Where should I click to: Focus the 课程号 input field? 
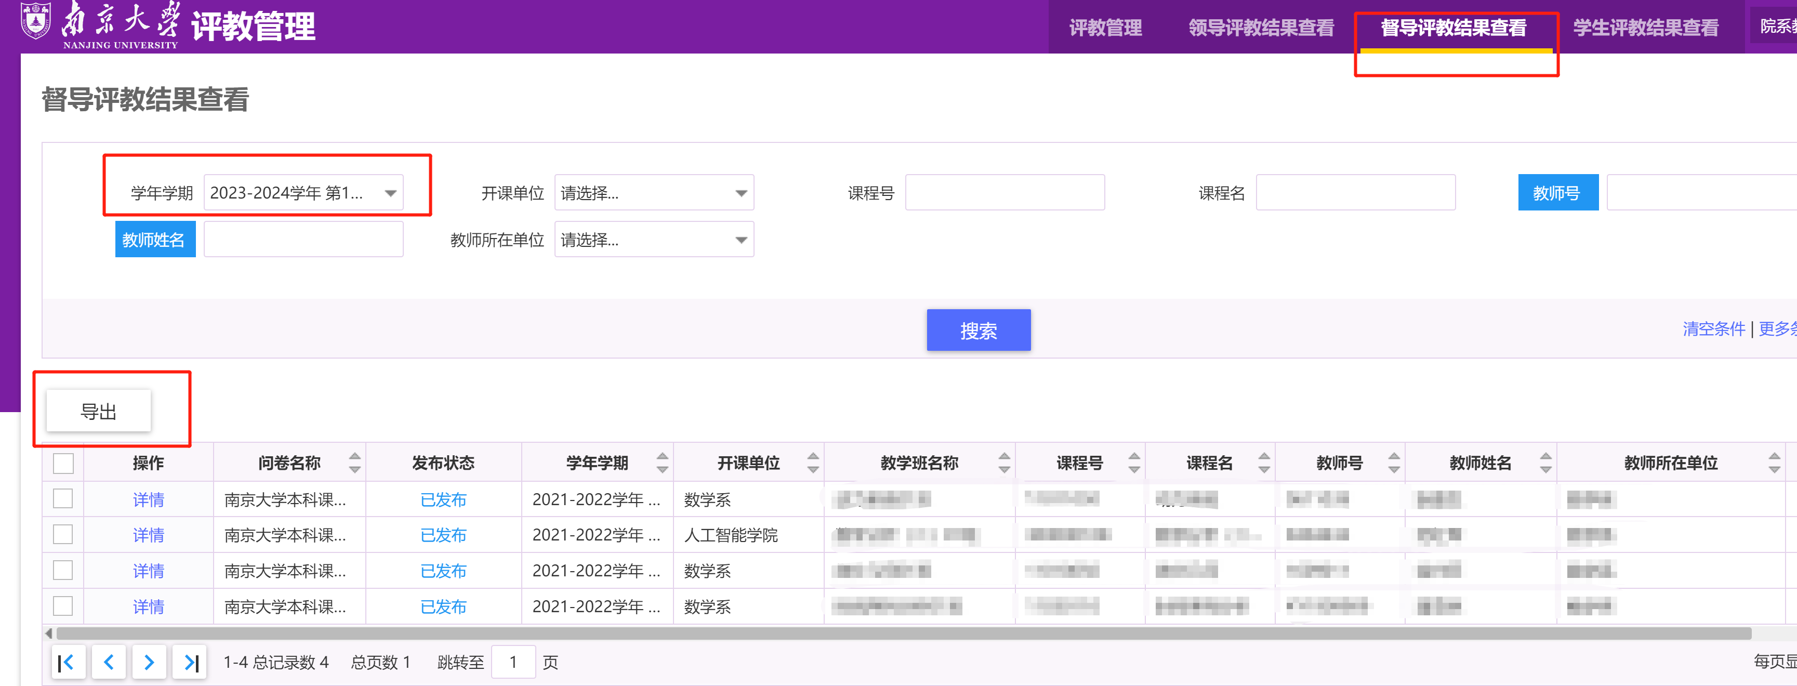point(1005,193)
